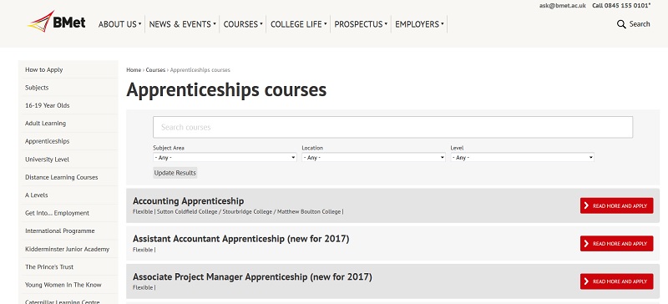Click the Home breadcrumb link

[x=134, y=69]
